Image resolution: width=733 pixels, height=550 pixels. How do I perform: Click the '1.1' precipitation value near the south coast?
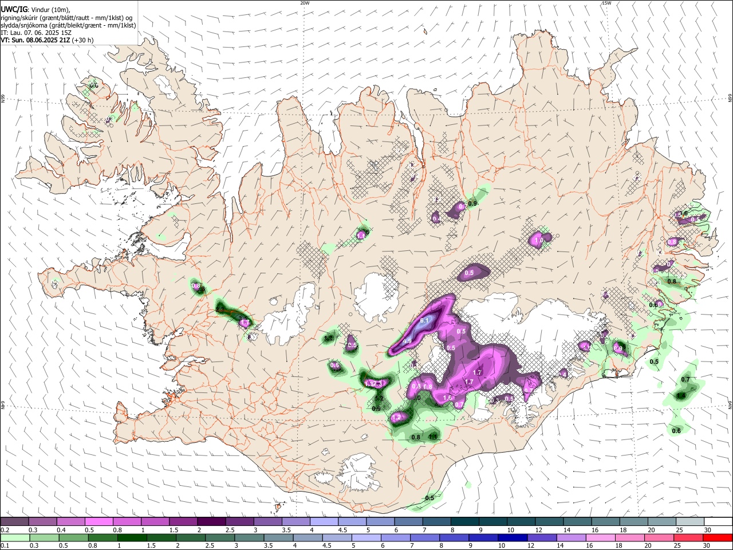(433, 438)
